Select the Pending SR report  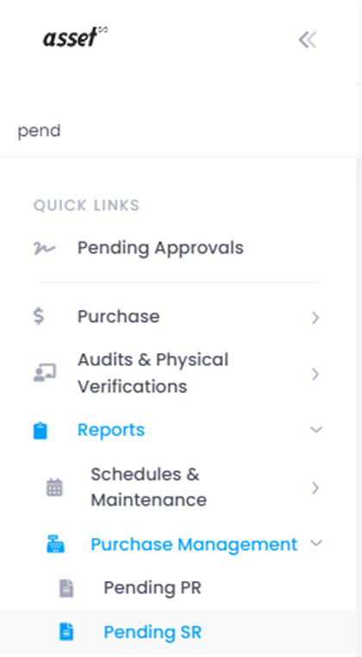coord(153,632)
